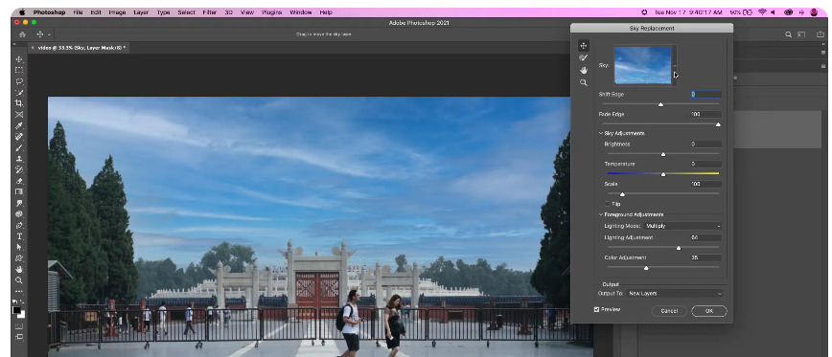Select the Eyedropper tool

19,125
